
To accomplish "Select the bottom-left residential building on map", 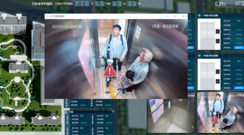I will tap(12, 120).
